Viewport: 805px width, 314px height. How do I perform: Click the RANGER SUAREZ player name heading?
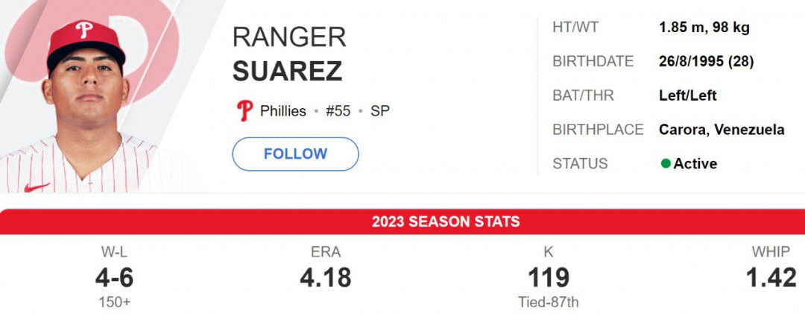[x=289, y=54]
